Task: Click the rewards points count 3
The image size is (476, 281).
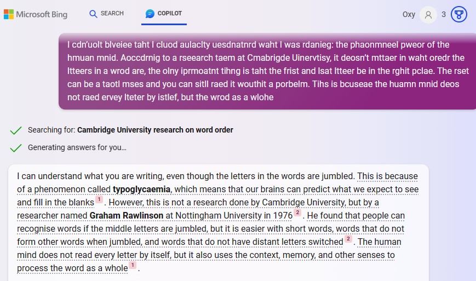Action: (444, 15)
